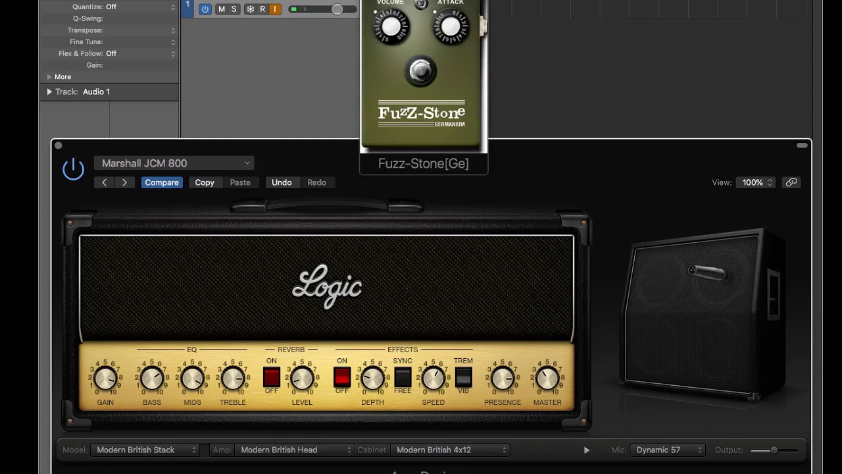Click the Copy button

205,182
